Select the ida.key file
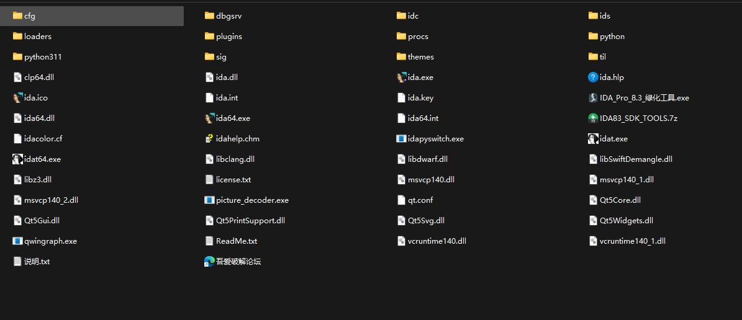 click(x=415, y=98)
